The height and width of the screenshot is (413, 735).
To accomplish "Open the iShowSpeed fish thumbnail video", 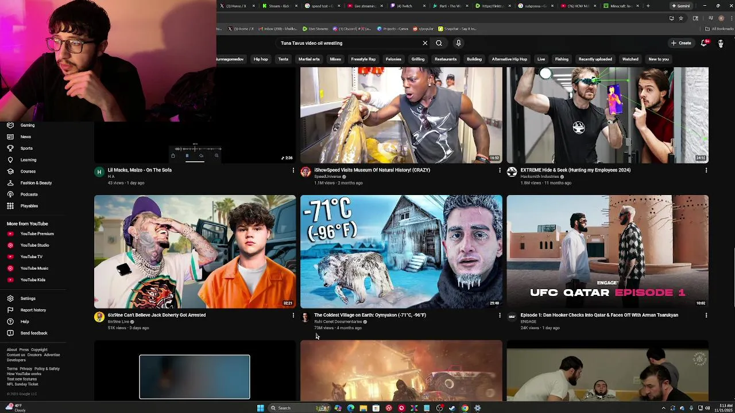I will pos(401,115).
